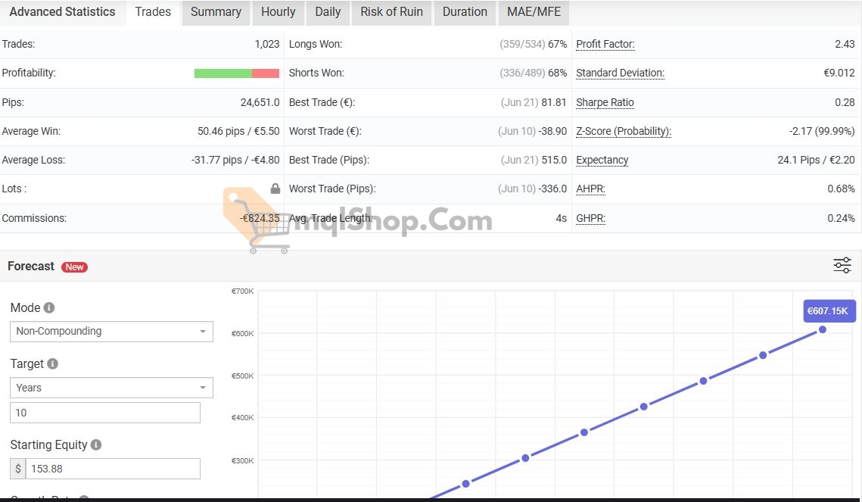Click the info icon beside Mode
Screen dimensions: 862x502
[48, 307]
